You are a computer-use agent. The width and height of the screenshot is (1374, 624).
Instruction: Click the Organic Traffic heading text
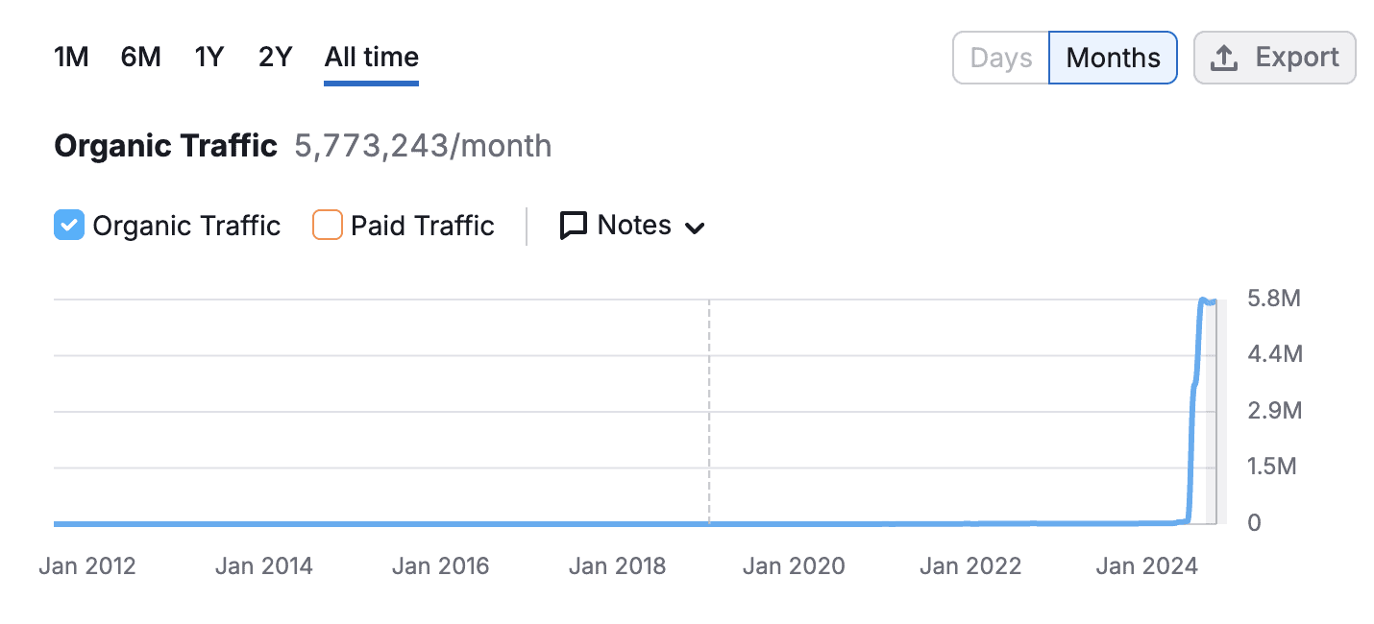tap(164, 145)
